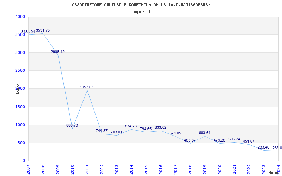This screenshot has width=282, height=176.
Task: Click the 683.64 data label
Action: point(204,133)
